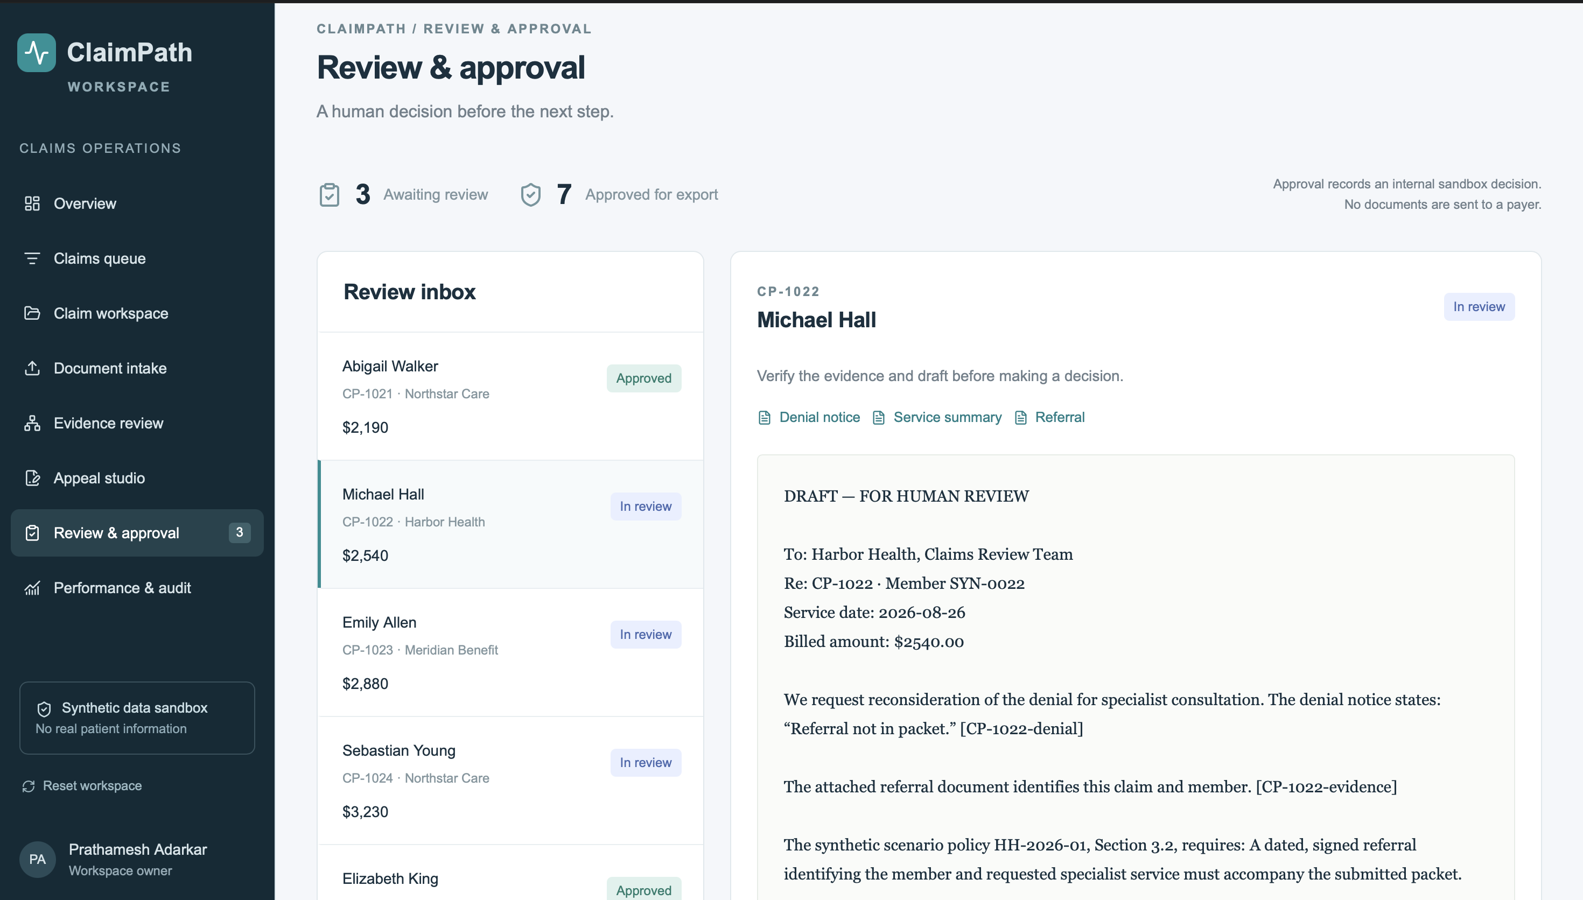Screen dimensions: 1583x900
Task: Open the Denial notice link
Action: click(x=809, y=418)
